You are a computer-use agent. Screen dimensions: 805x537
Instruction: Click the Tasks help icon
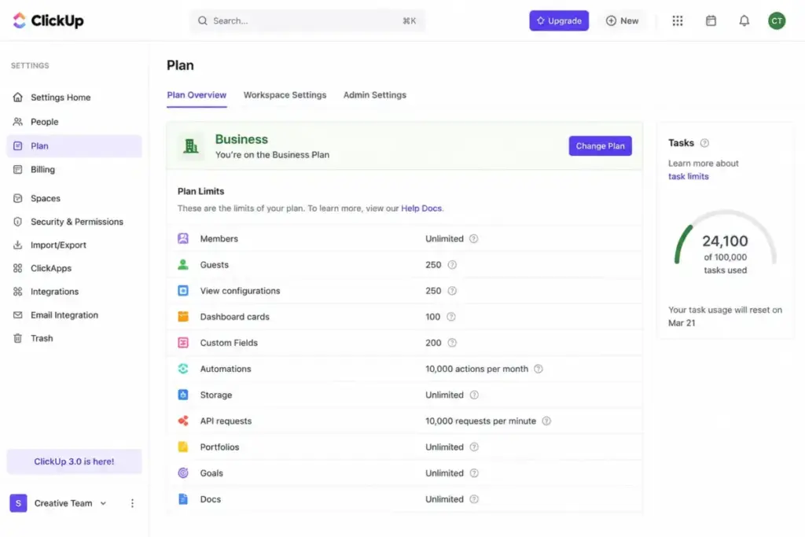pyautogui.click(x=704, y=143)
